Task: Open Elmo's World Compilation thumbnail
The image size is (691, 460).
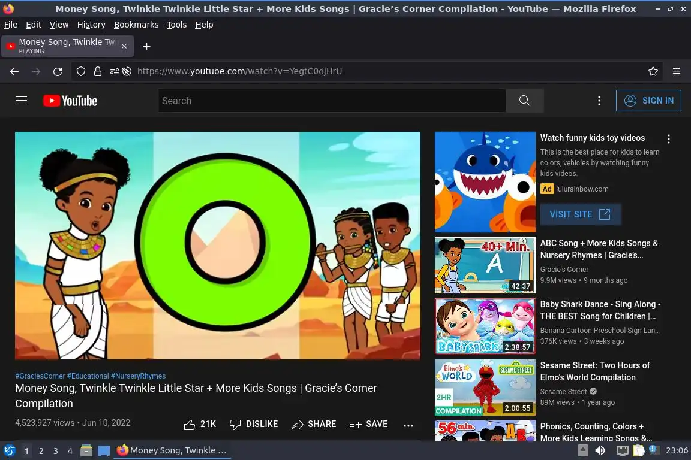Action: (485, 388)
